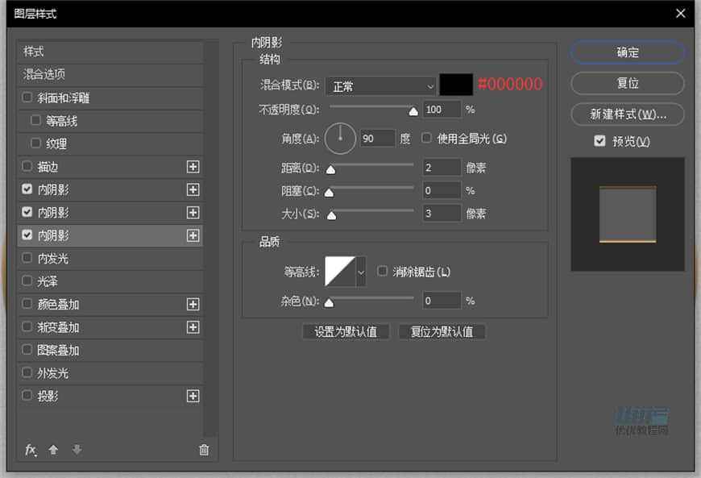Viewport: 701px width, 478px height.
Task: Click the 确定 button
Action: click(627, 52)
